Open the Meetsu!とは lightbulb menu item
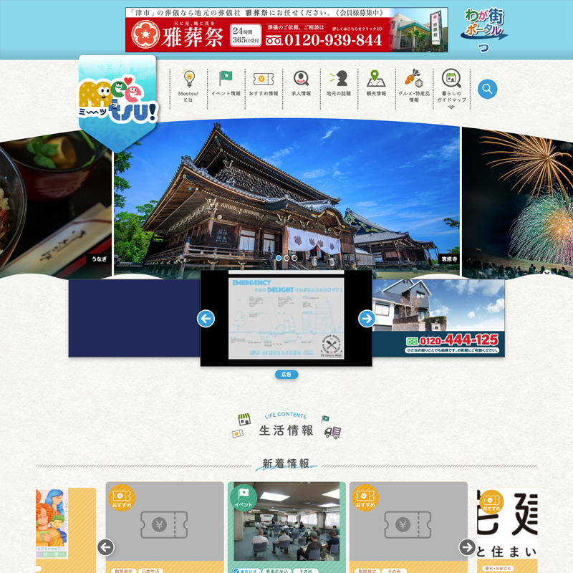 click(x=189, y=86)
